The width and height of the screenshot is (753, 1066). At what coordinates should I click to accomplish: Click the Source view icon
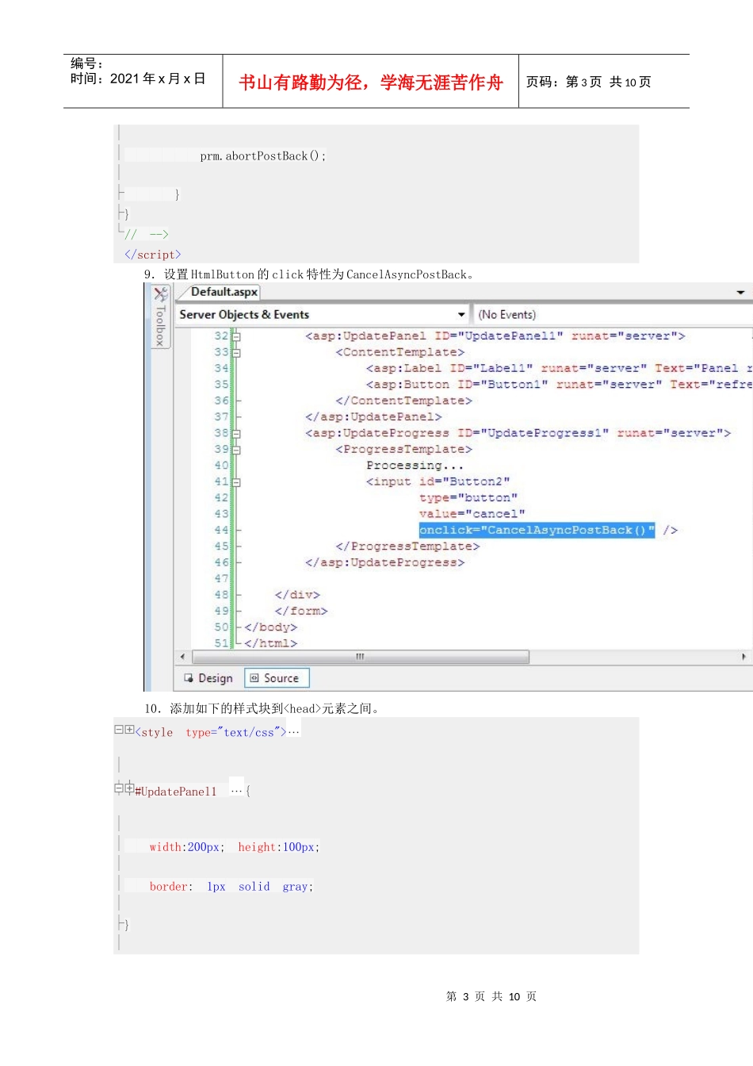coord(254,678)
